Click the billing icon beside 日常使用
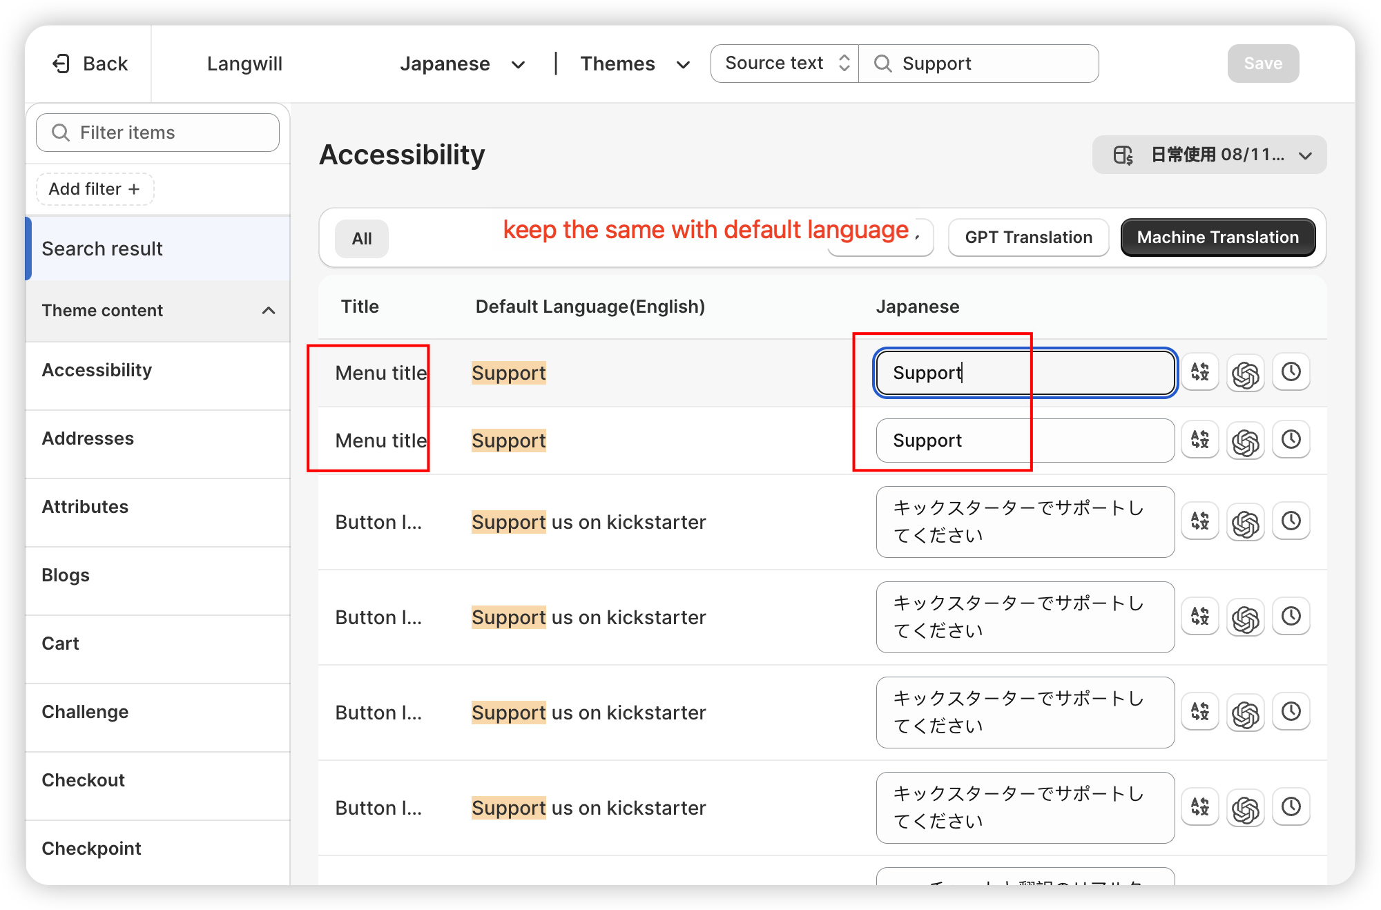This screenshot has height=910, width=1381. (x=1123, y=155)
